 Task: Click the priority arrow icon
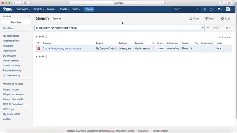[x=154, y=48]
